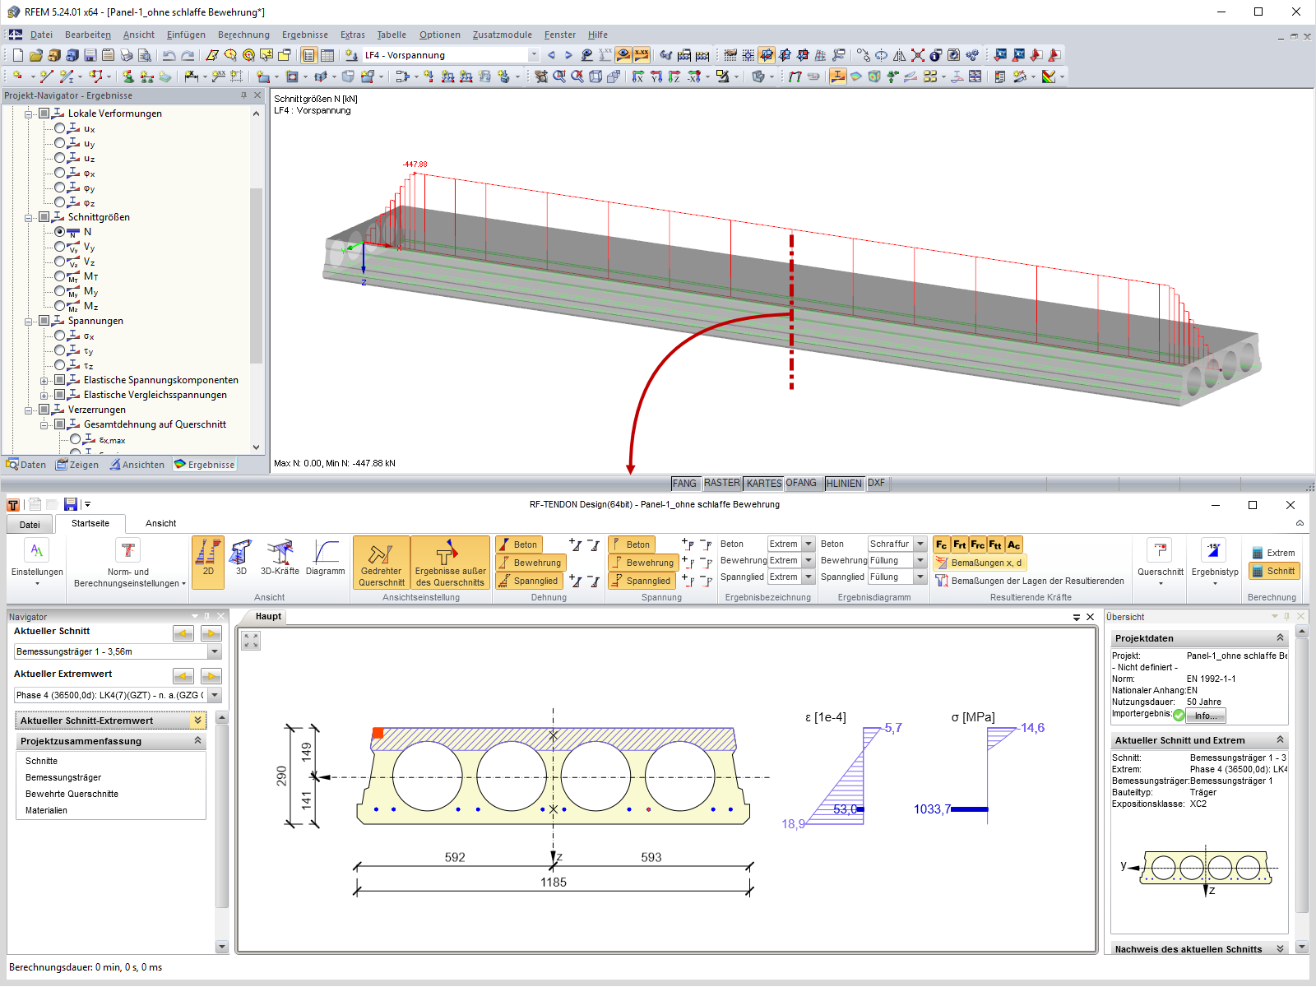Image resolution: width=1316 pixels, height=987 pixels.
Task: Click the Schnitt calculation button
Action: (x=1273, y=571)
